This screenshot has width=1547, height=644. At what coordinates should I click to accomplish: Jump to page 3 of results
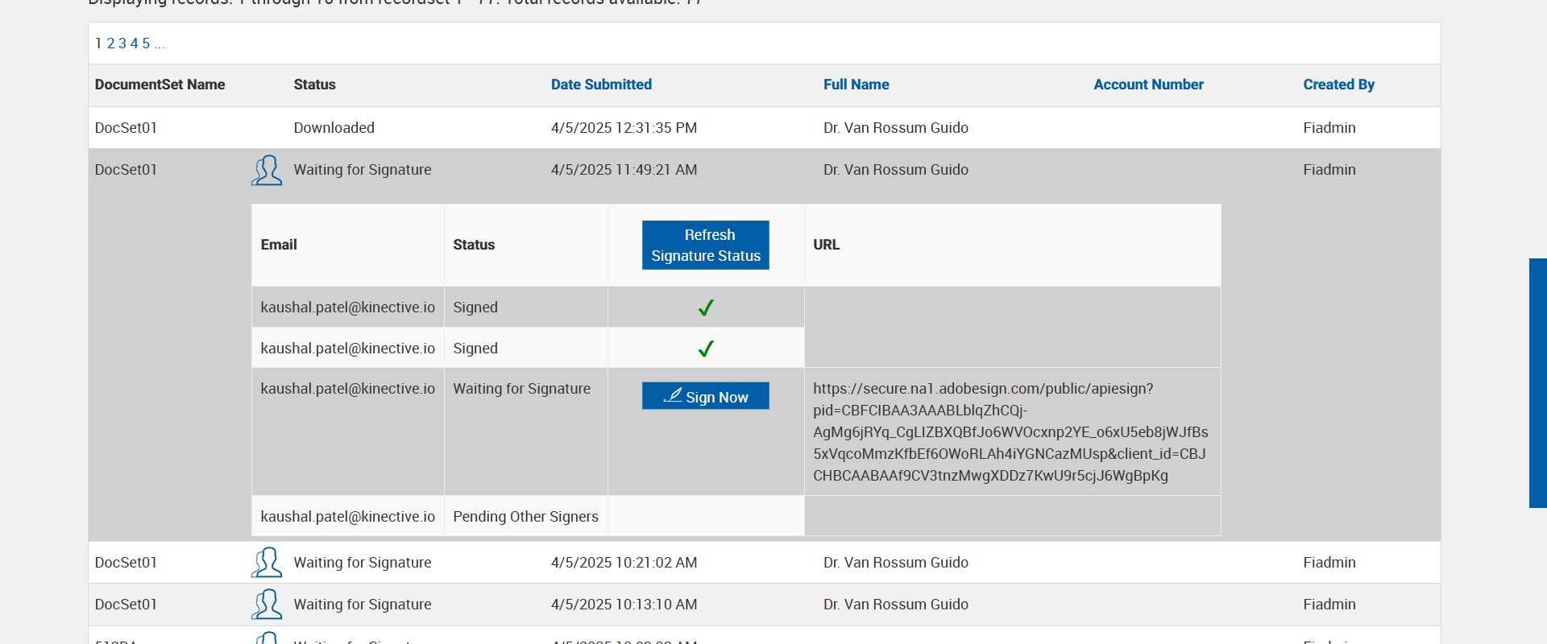point(122,43)
